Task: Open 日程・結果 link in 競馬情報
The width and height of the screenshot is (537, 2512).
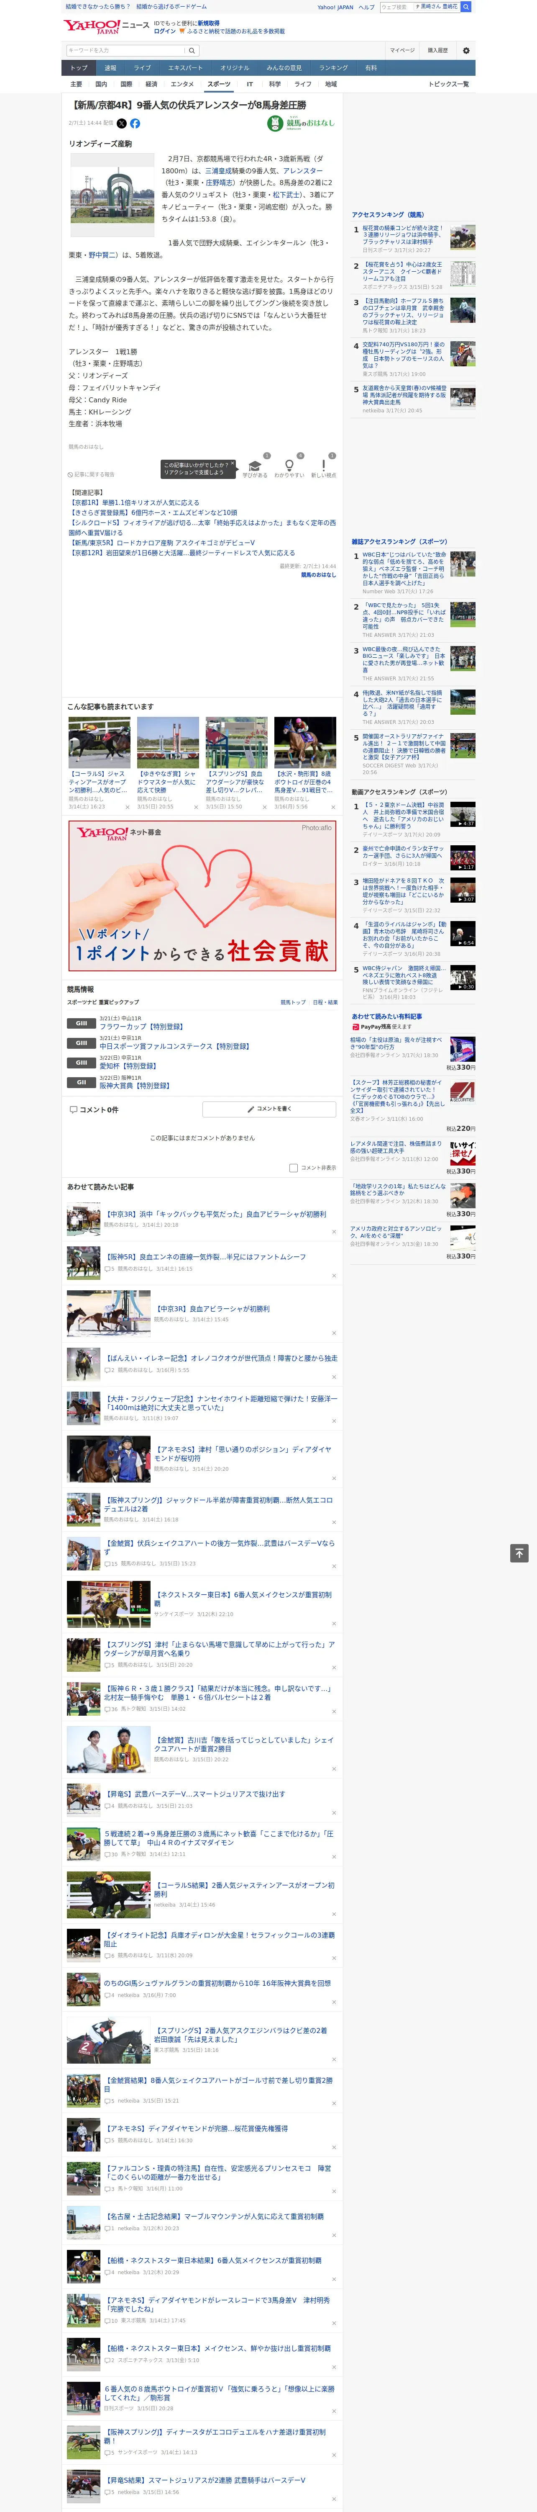Action: click(x=325, y=1001)
